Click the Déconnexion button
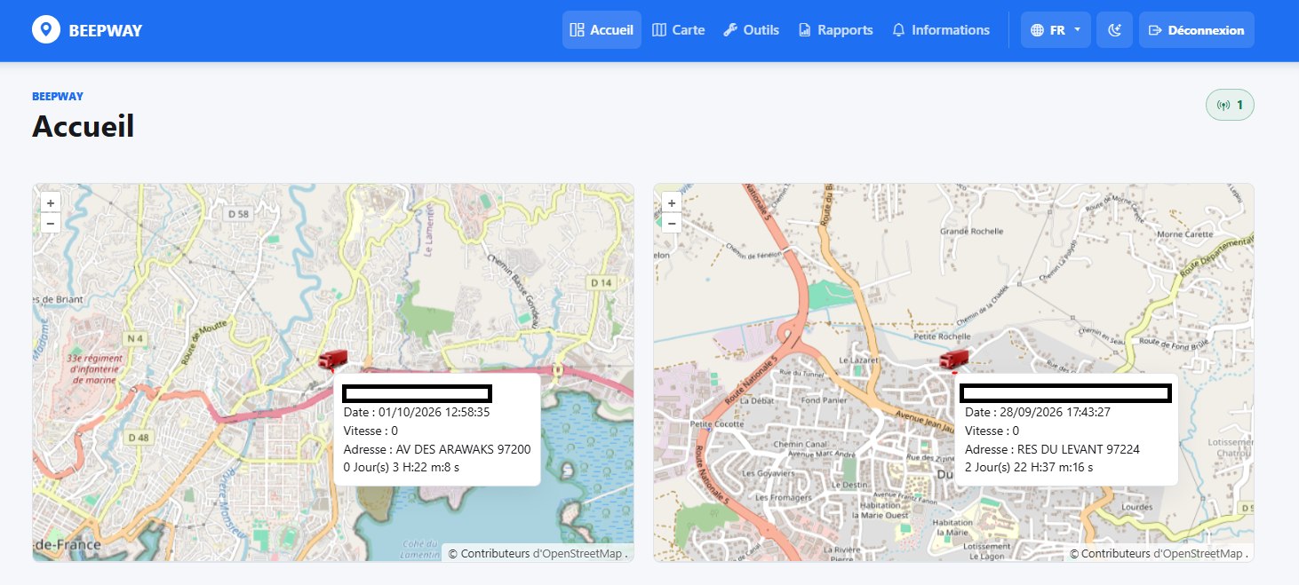 pos(1196,30)
